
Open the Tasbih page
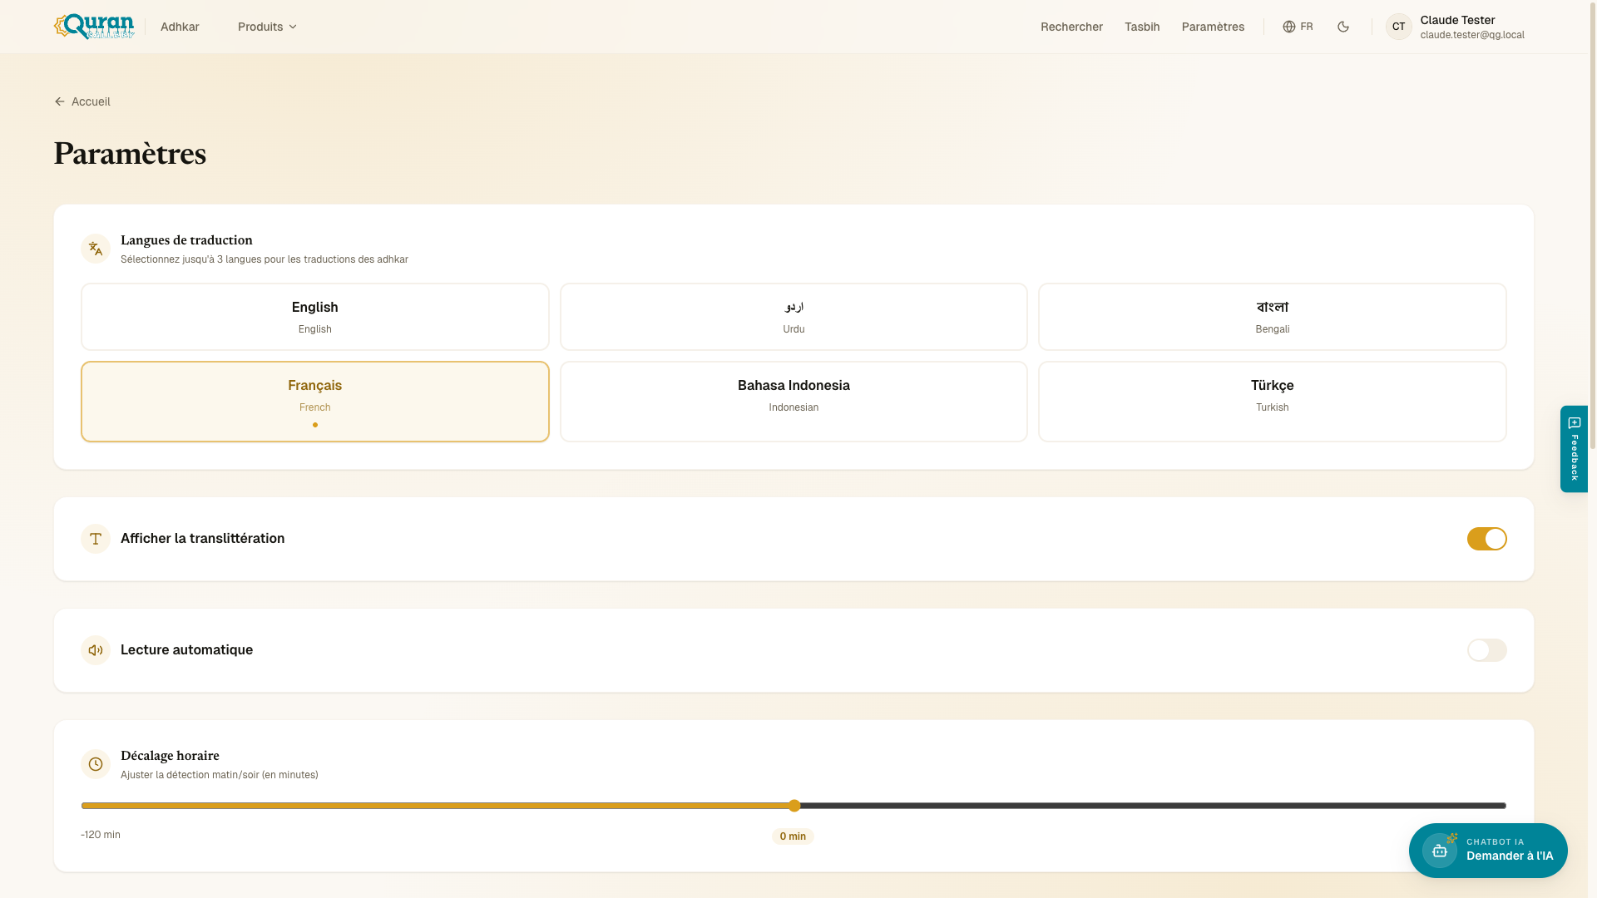tap(1142, 27)
